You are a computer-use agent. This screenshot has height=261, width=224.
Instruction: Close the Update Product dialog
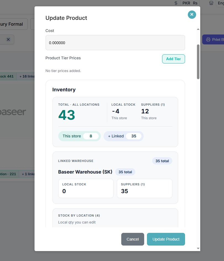pyautogui.click(x=192, y=14)
